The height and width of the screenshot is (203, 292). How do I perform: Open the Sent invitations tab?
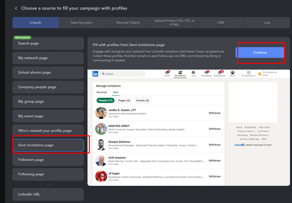[115, 92]
